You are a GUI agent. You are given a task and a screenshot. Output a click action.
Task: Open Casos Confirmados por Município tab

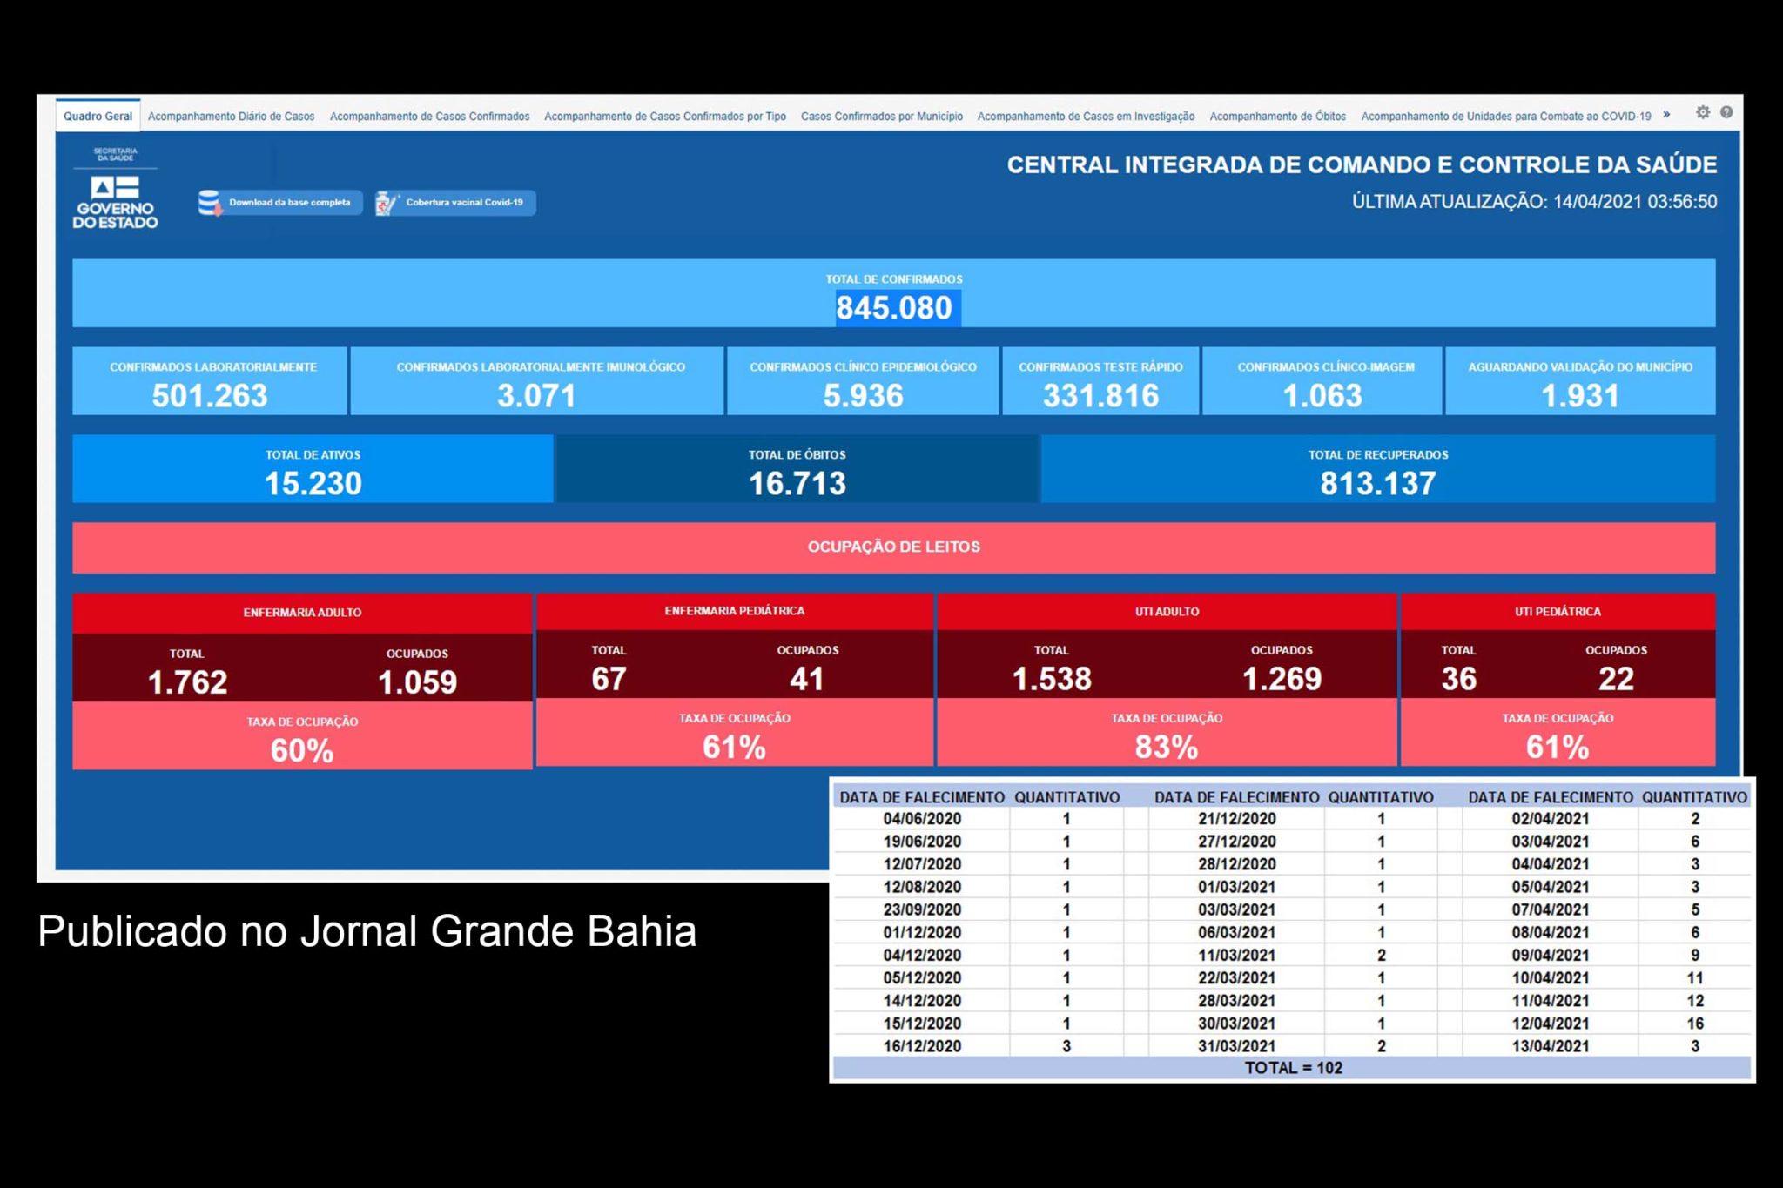[x=881, y=116]
